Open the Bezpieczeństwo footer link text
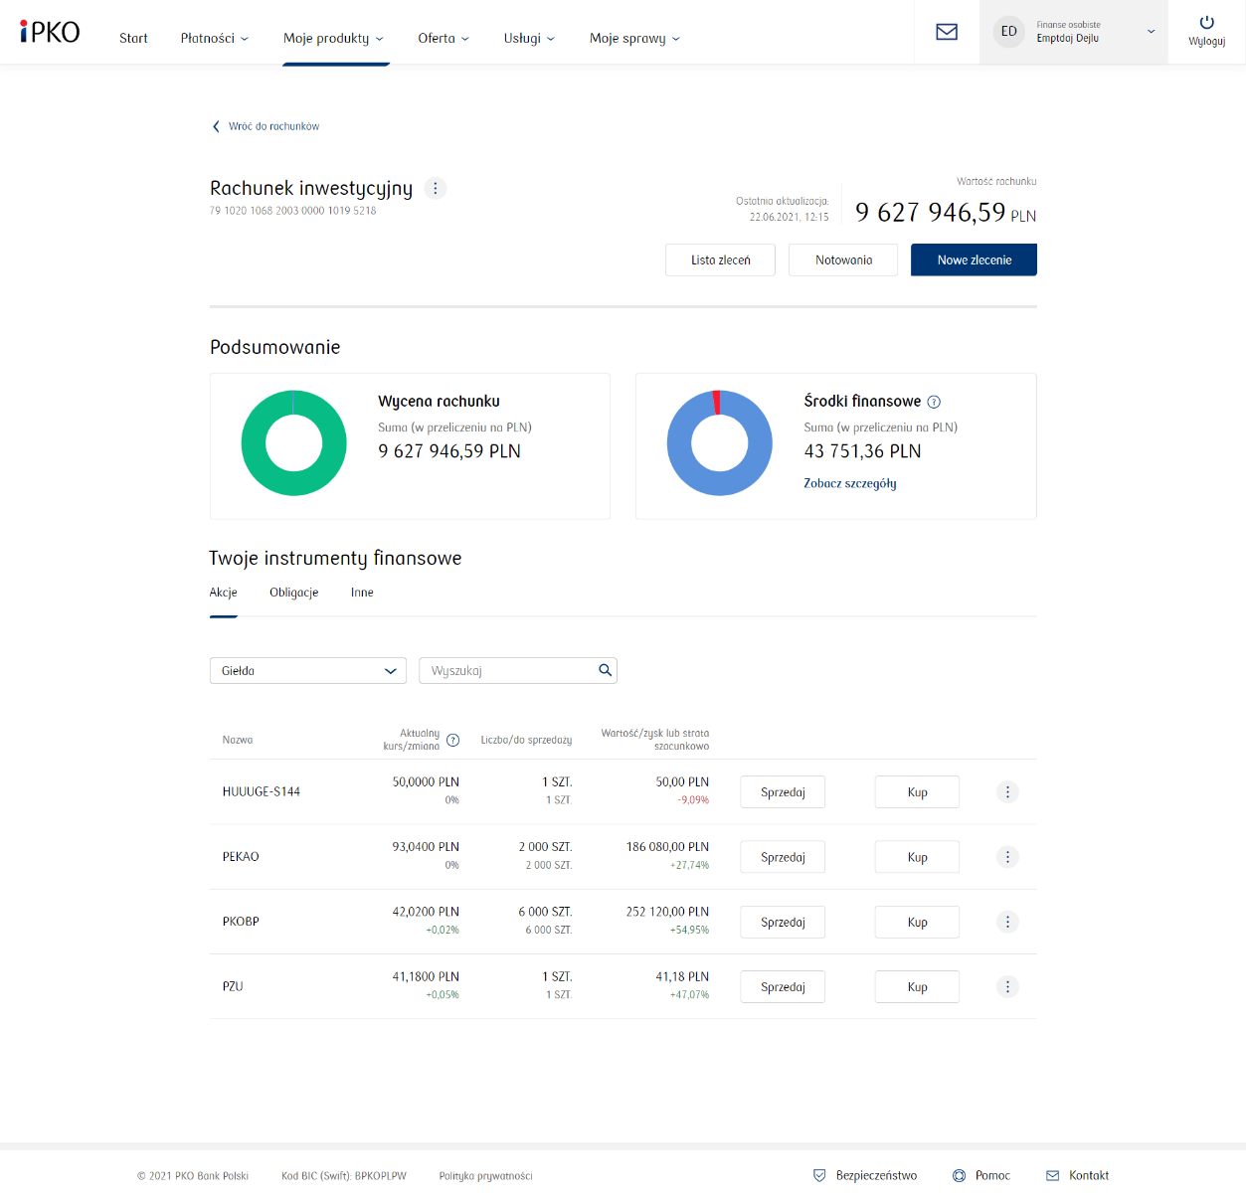1246x1201 pixels. 876,1175
